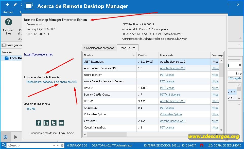244x149 pixels.
Task: Click the pencil edit icon
Action: click(x=15, y=5)
